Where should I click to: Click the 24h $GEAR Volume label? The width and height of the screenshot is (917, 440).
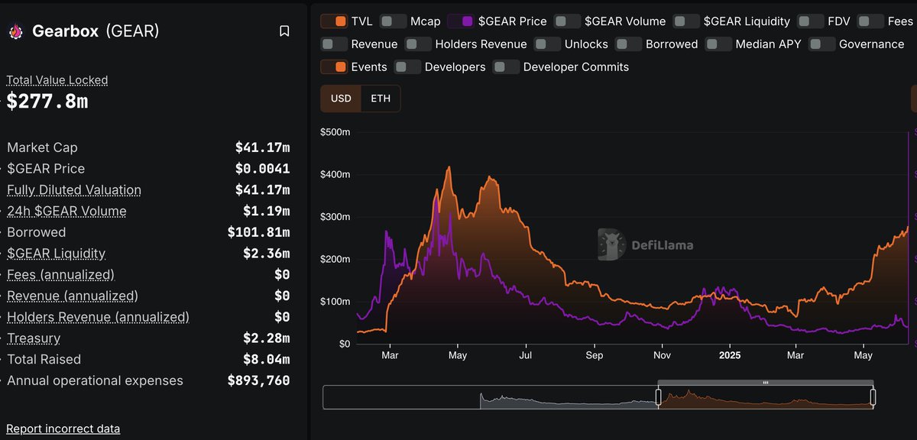(66, 212)
